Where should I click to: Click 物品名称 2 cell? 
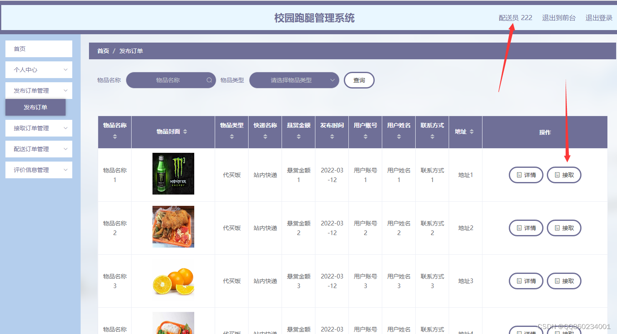click(x=115, y=228)
